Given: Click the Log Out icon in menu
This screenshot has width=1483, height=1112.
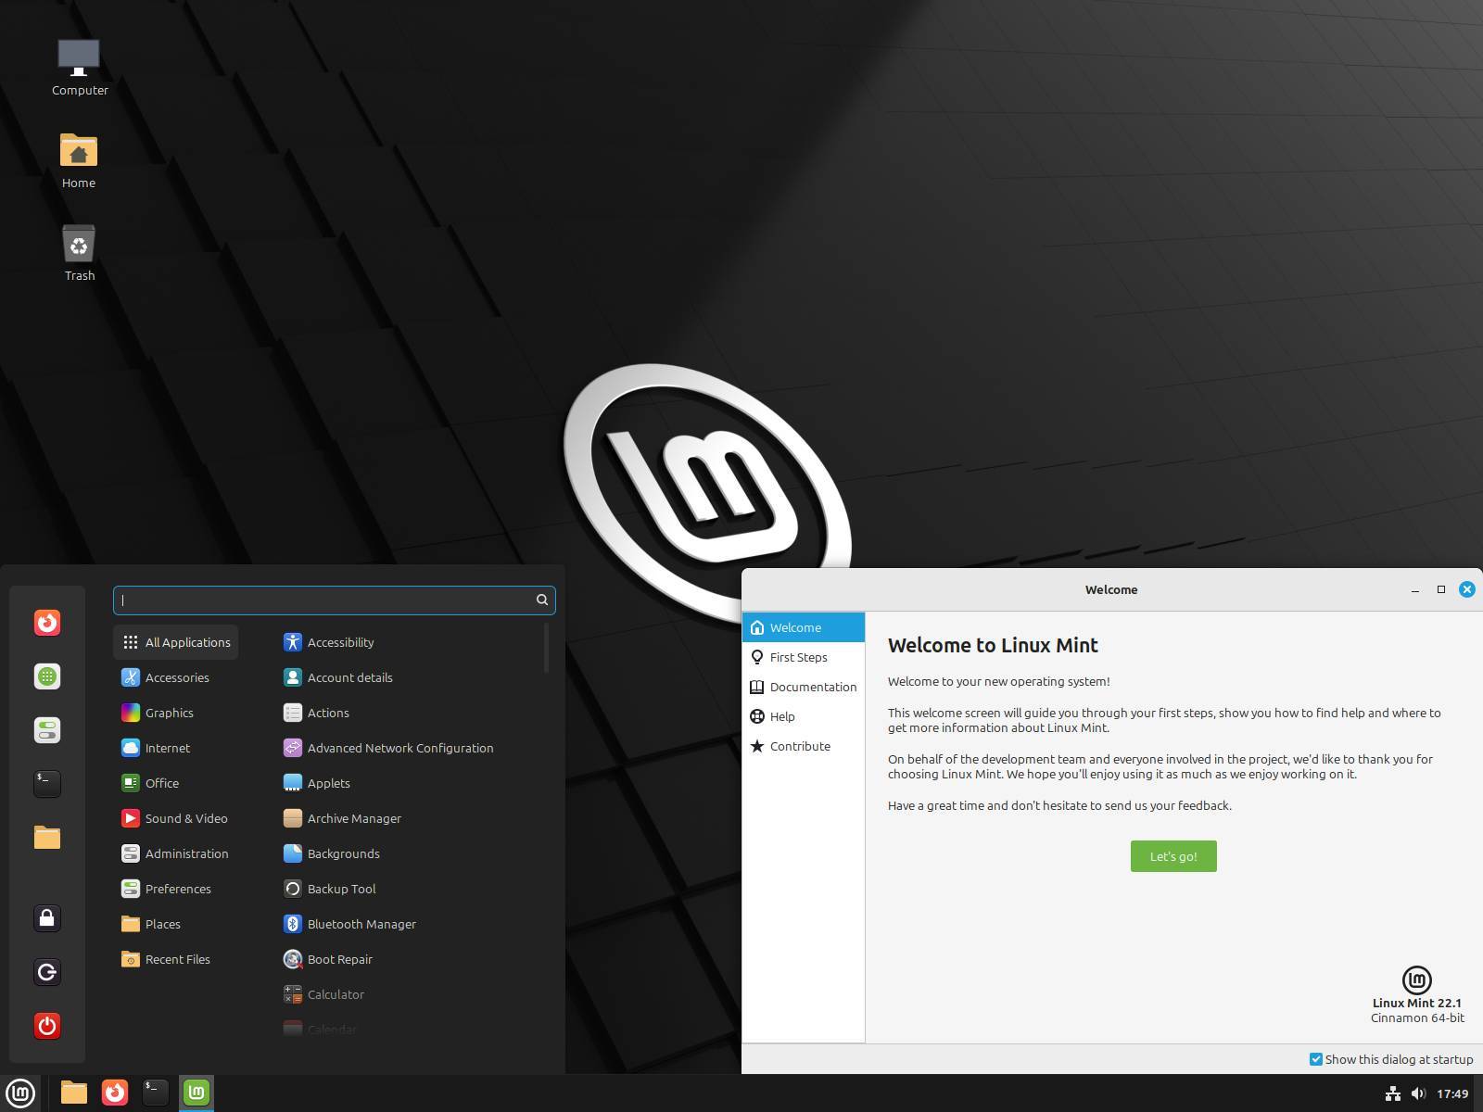Looking at the screenshot, I should coord(47,972).
